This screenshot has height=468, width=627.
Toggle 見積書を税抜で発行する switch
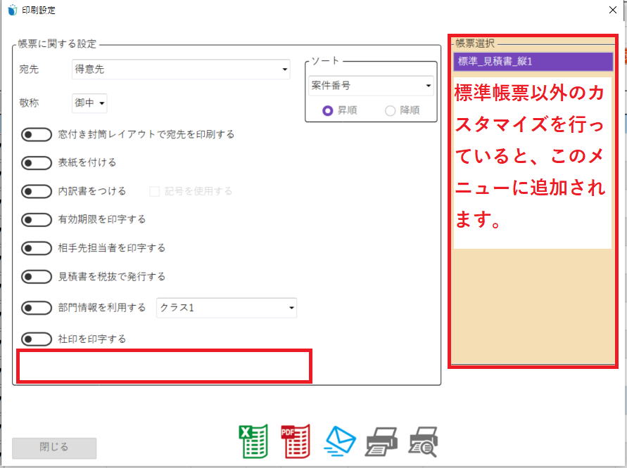(37, 276)
